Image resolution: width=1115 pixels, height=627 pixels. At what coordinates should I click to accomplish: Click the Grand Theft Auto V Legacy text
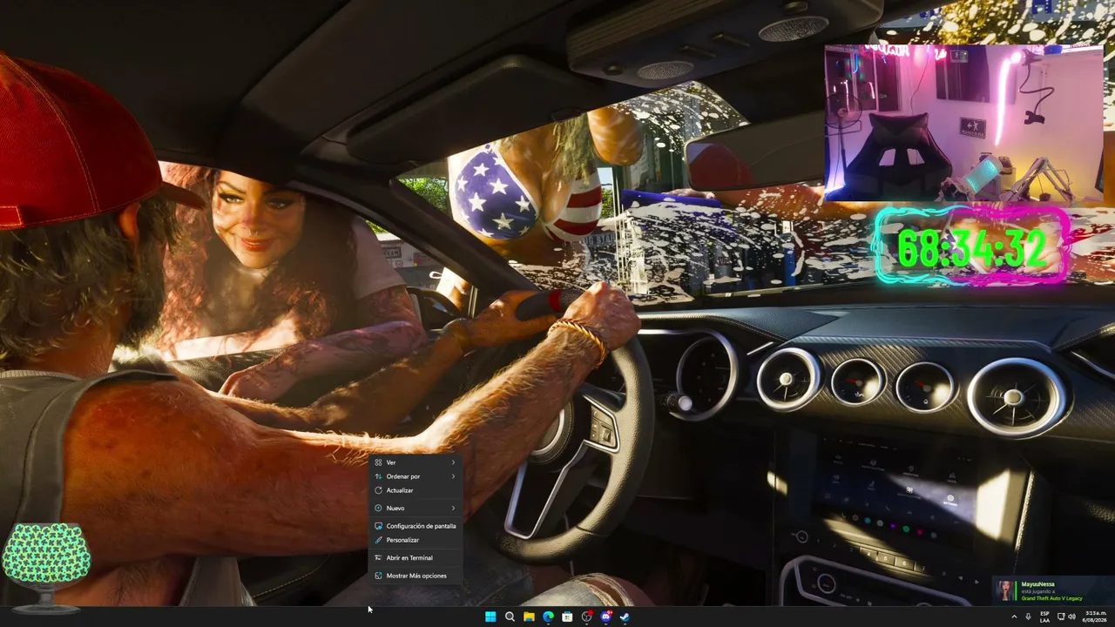point(1052,598)
